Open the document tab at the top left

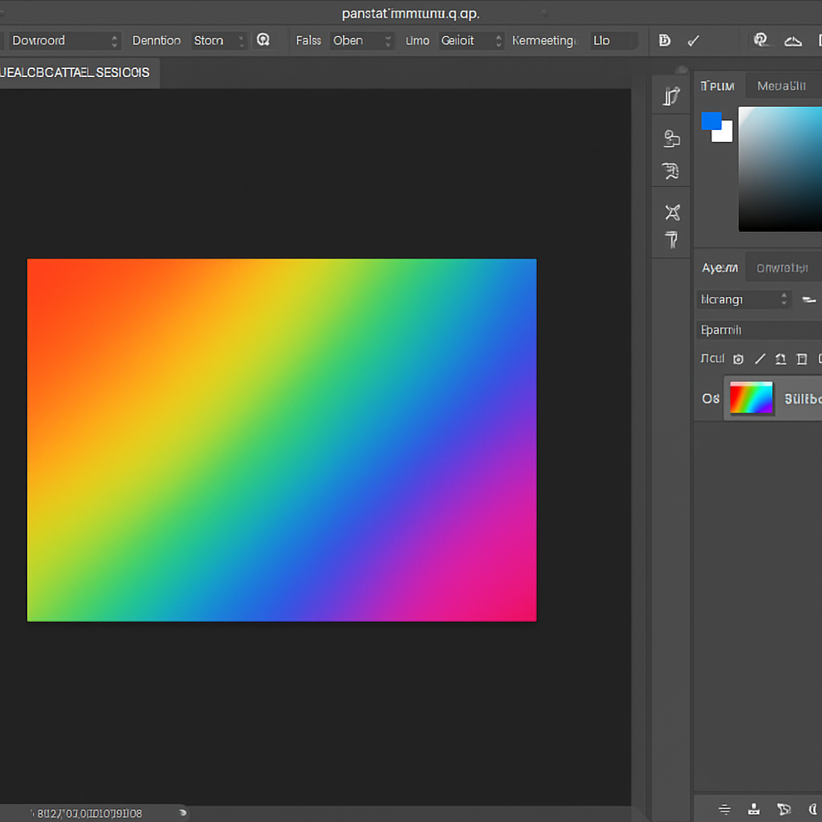(x=76, y=72)
